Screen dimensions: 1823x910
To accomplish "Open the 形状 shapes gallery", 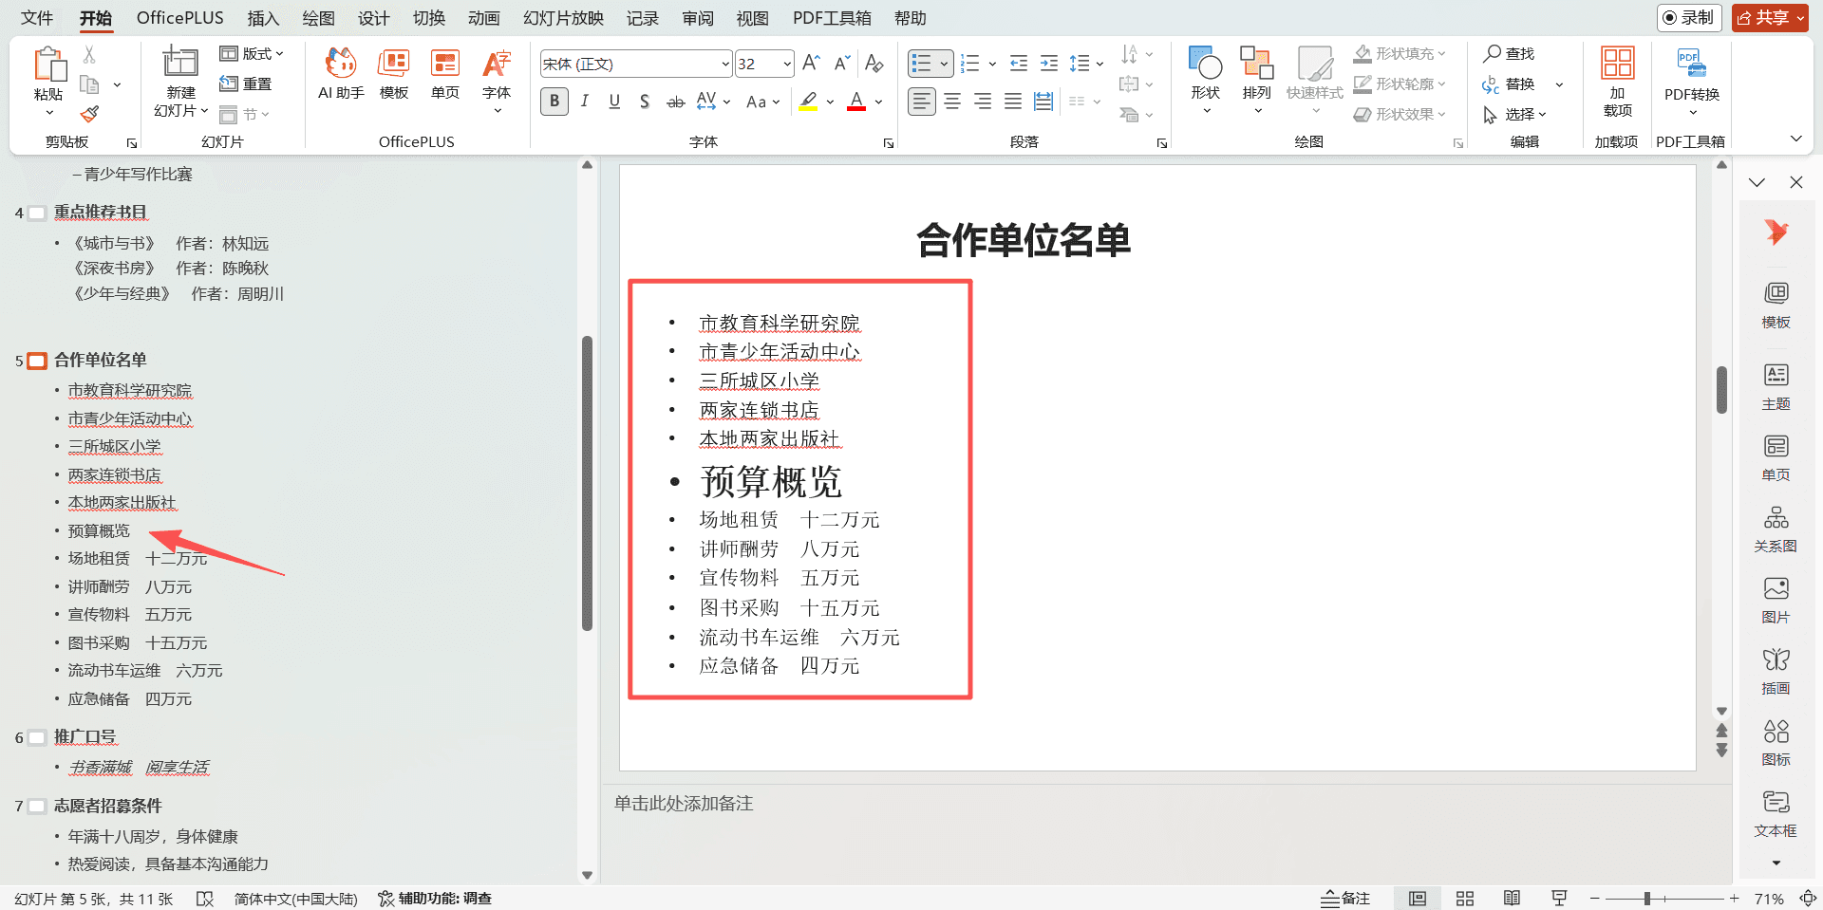I will 1205,81.
